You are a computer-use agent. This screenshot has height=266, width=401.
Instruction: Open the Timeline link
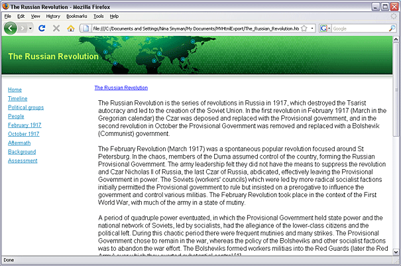pyautogui.click(x=18, y=99)
